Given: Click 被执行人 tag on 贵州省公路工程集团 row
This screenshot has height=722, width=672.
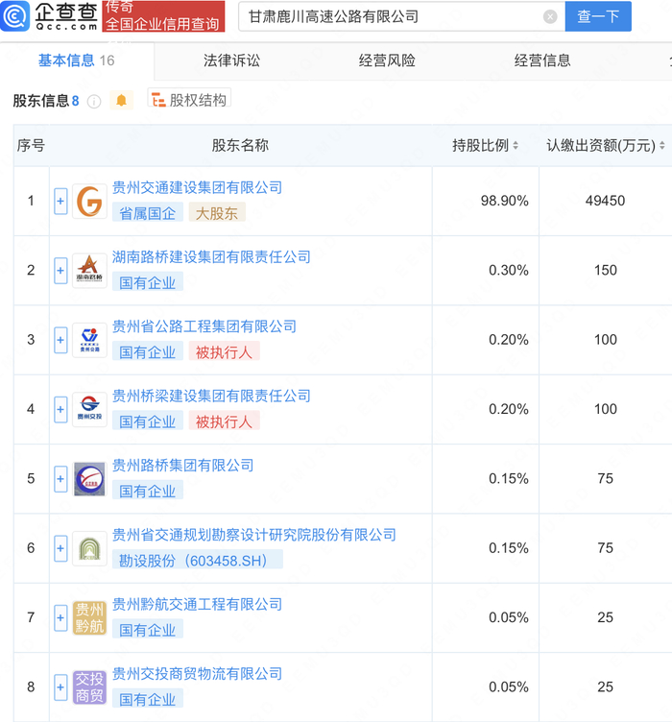Looking at the screenshot, I should pos(224,352).
